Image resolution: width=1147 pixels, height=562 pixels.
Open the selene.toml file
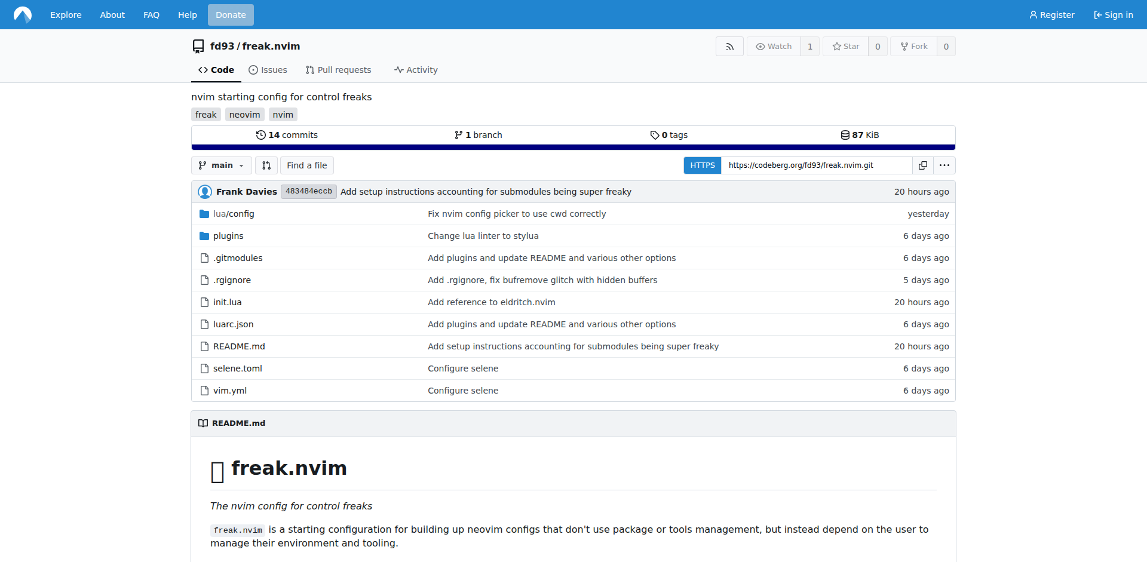coord(238,368)
